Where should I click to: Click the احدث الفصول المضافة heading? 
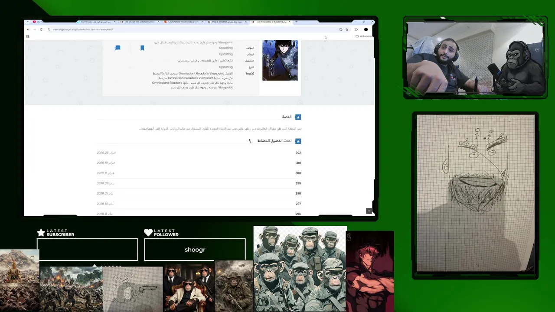(274, 141)
